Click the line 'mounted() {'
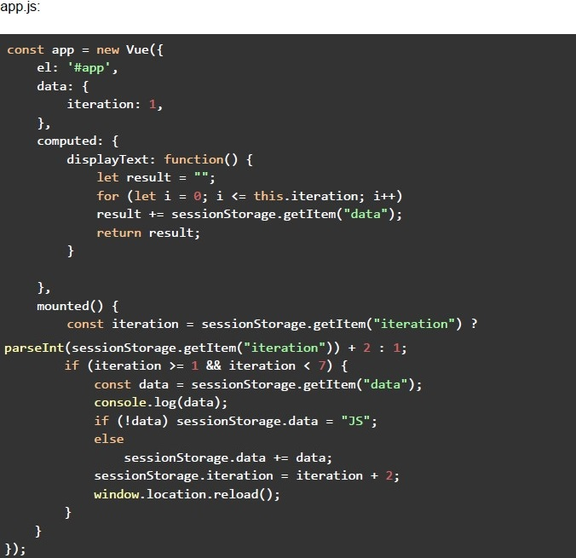The width and height of the screenshot is (576, 558). pos(78,306)
